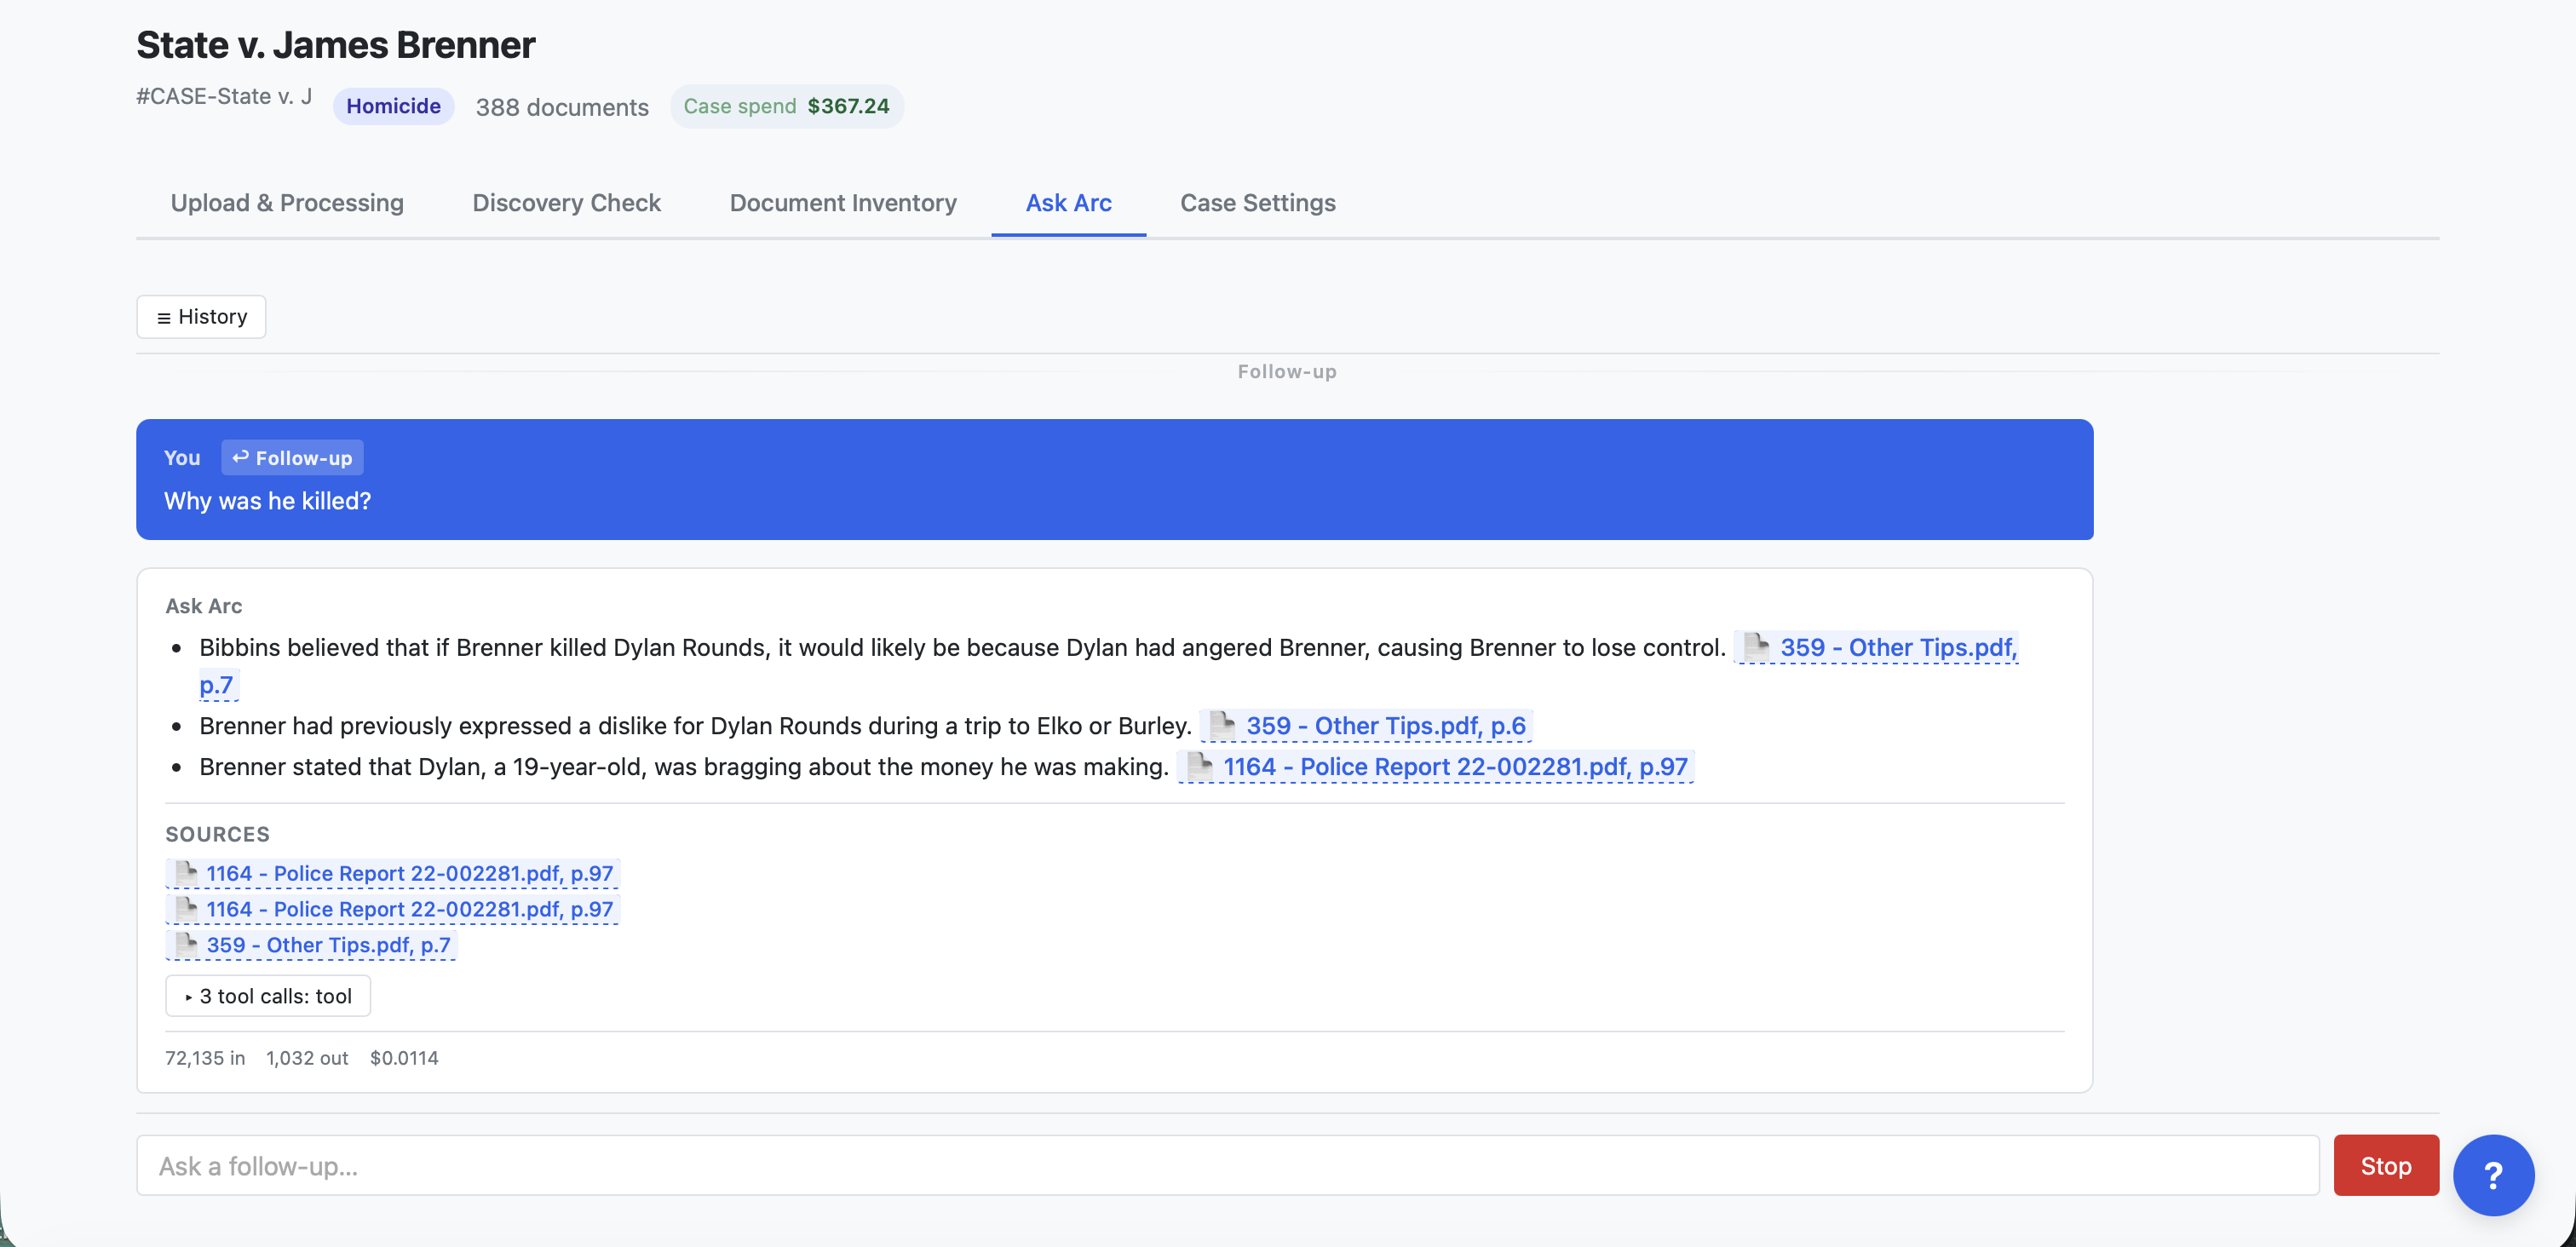Click the 388 documents count

[562, 107]
